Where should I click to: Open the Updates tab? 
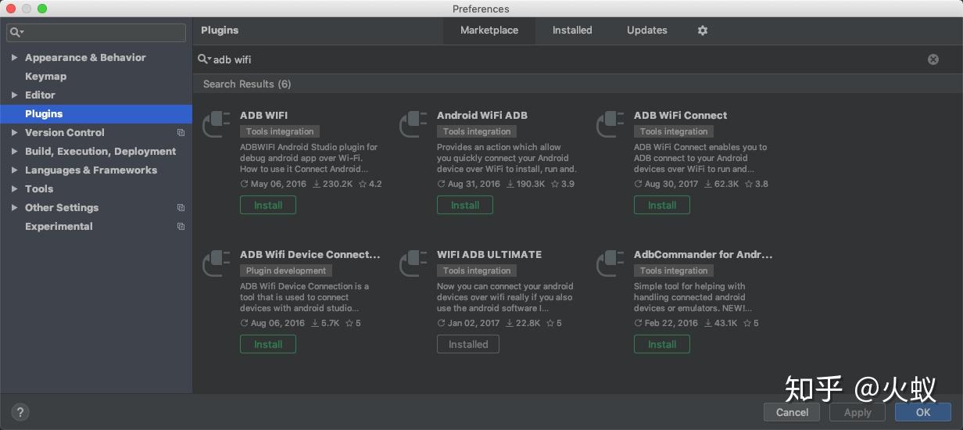pyautogui.click(x=646, y=30)
